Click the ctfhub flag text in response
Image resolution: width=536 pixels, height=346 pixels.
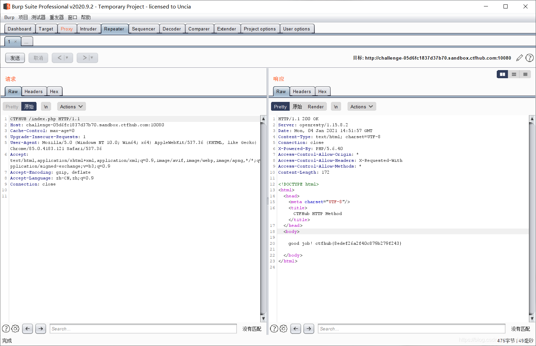pyautogui.click(x=358, y=243)
